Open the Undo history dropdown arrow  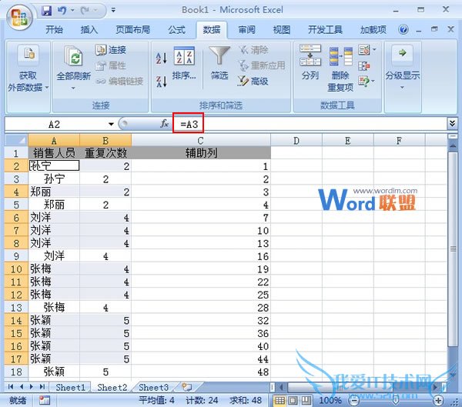[x=72, y=11]
